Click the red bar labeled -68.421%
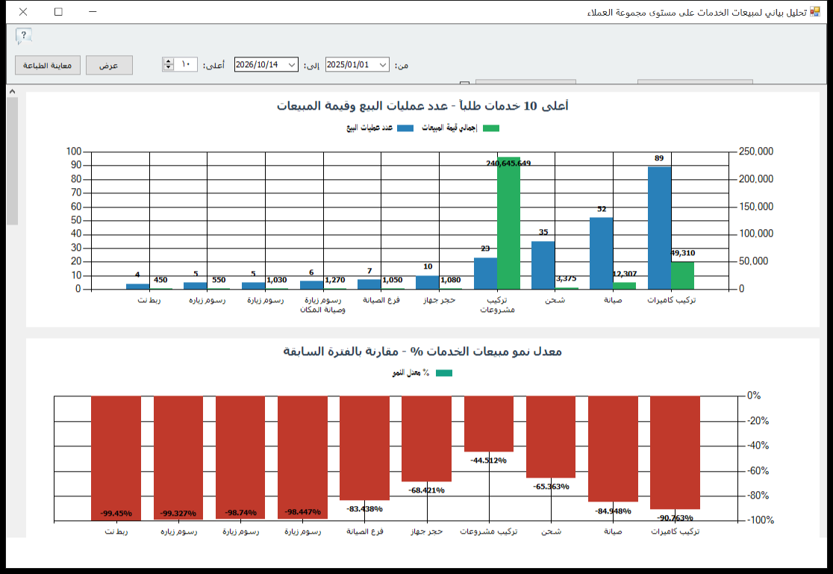The height and width of the screenshot is (574, 833). pyautogui.click(x=427, y=438)
